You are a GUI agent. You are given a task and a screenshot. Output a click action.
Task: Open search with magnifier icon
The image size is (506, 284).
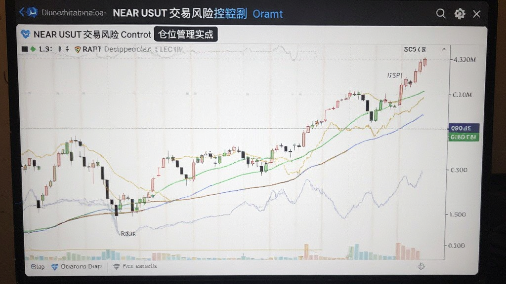click(x=440, y=14)
